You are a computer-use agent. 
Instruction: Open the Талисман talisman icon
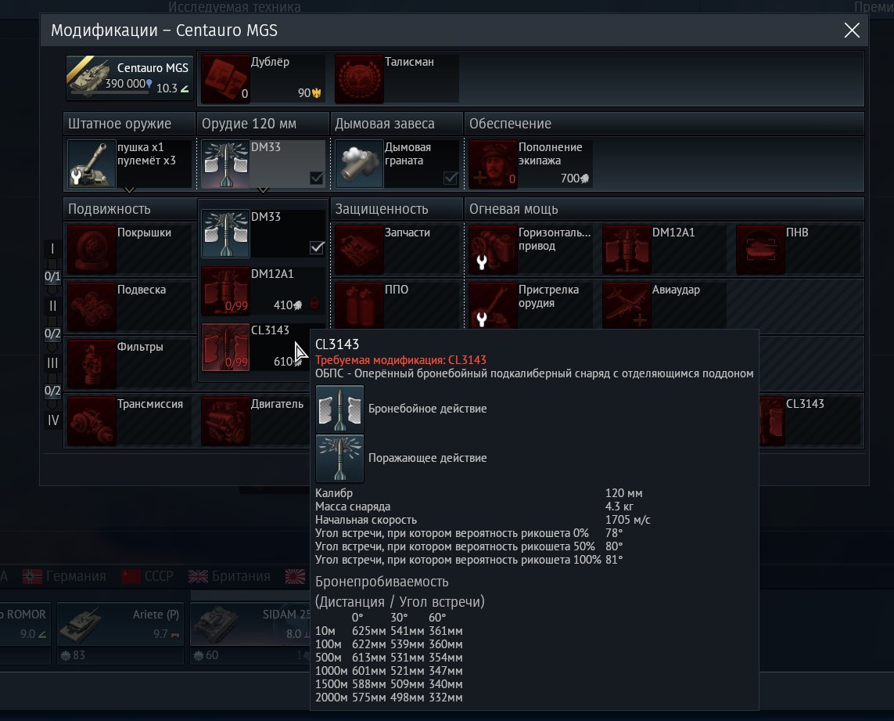coord(359,79)
